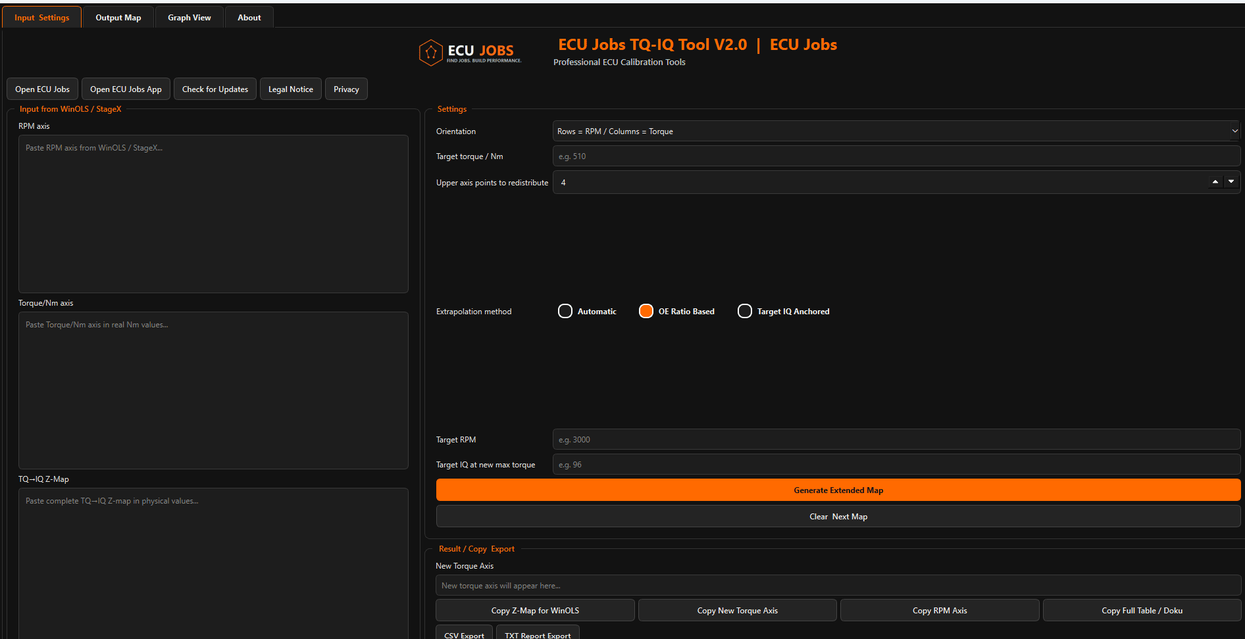This screenshot has width=1245, height=639.
Task: Click Copy Z-Map for WinOLS
Action: 535,611
